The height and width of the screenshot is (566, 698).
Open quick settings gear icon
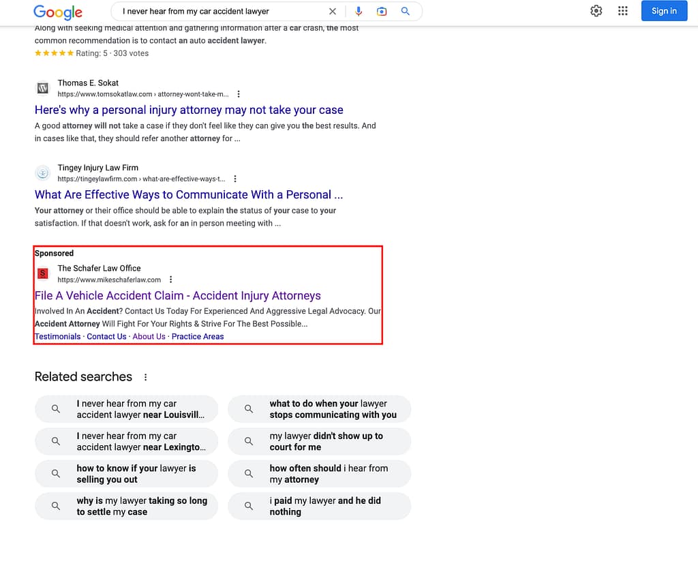click(x=596, y=11)
